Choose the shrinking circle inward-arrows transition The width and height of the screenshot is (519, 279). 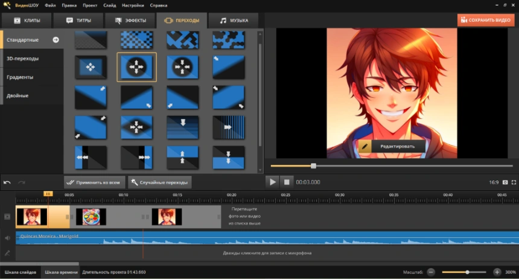pyautogui.click(x=182, y=67)
